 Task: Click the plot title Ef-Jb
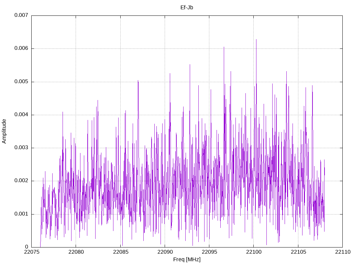(187, 8)
